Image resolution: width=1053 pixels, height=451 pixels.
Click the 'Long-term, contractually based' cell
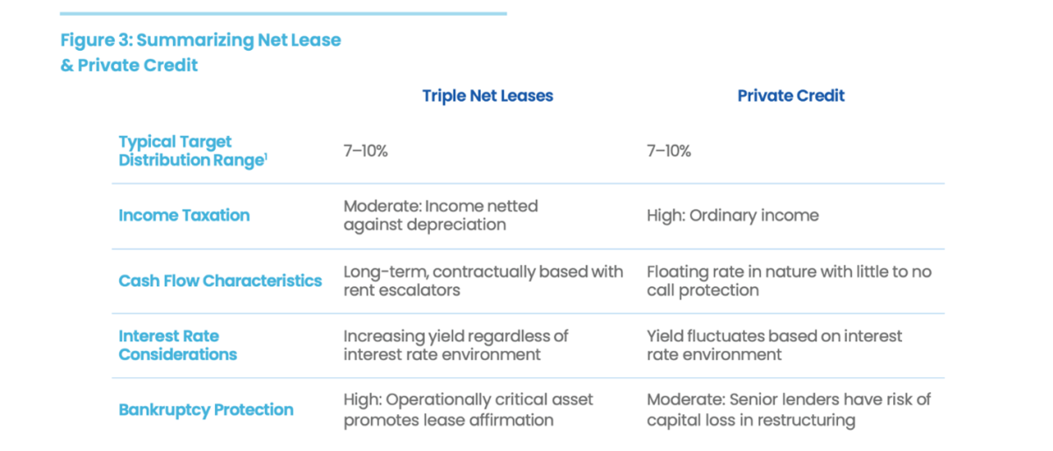coord(484,281)
